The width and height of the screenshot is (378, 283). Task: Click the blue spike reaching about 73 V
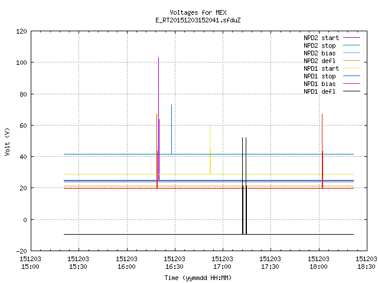click(171, 129)
